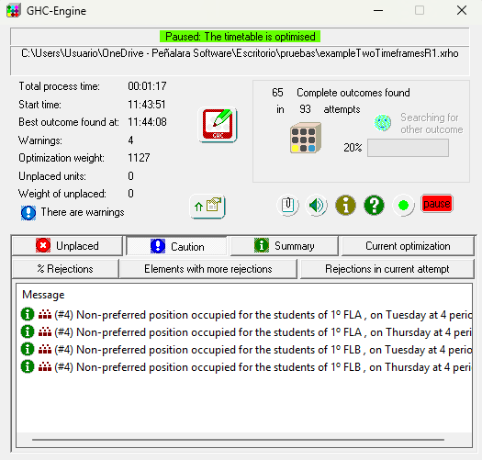
Task: Click the students group icon on 1º FLB Tuesday row
Action: tap(45, 350)
